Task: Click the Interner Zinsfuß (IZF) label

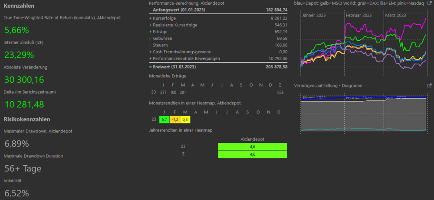Action: click(x=23, y=42)
